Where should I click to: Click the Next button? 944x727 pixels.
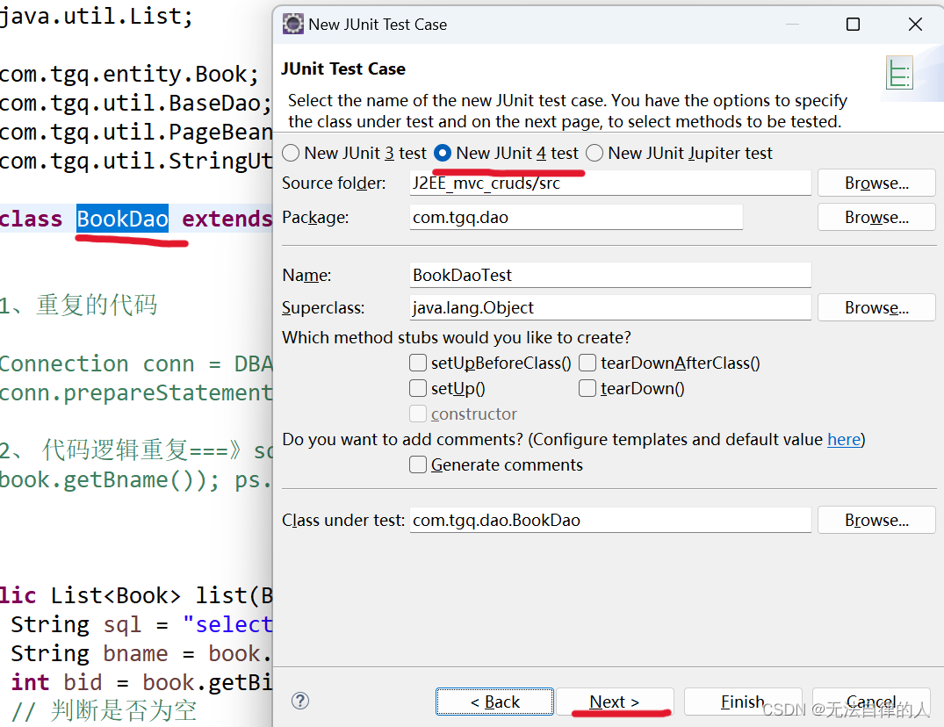point(615,702)
